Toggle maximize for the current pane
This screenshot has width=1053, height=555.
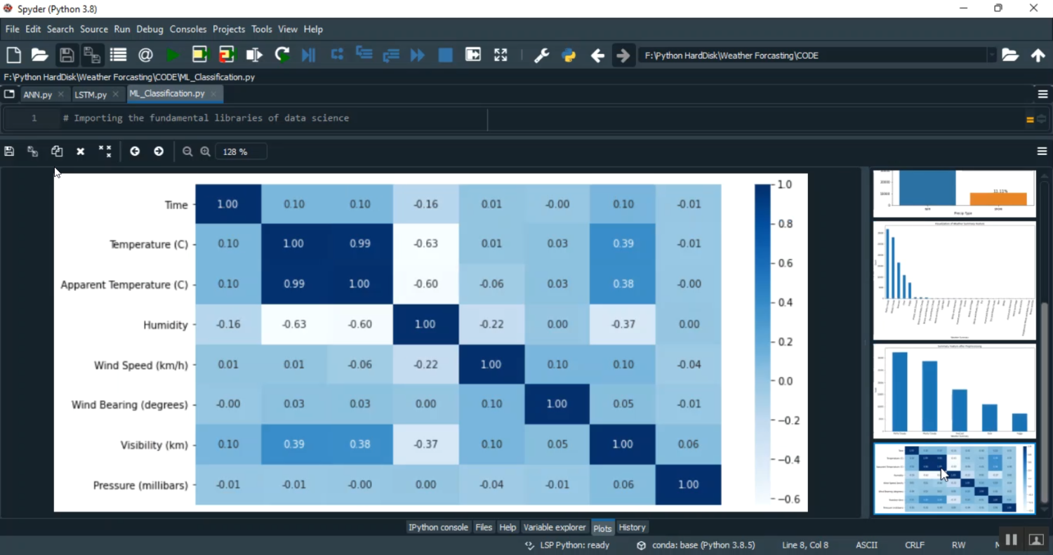[472, 55]
